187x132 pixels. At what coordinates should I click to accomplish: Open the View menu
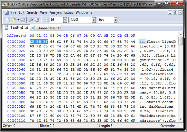[43, 12]
